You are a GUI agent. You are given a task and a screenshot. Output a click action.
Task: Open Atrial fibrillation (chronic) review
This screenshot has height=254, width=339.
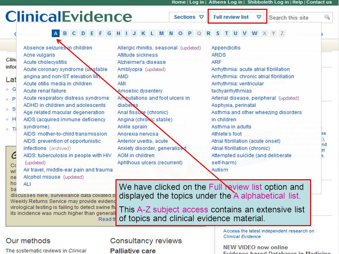tap(240, 148)
